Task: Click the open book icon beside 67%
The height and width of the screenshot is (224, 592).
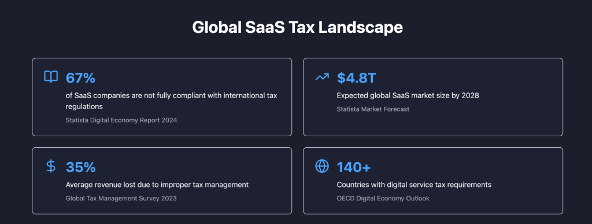Action: point(51,77)
